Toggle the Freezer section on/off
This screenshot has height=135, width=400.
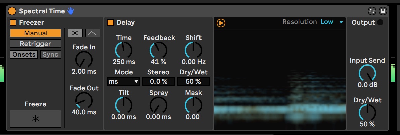pyautogui.click(x=13, y=23)
